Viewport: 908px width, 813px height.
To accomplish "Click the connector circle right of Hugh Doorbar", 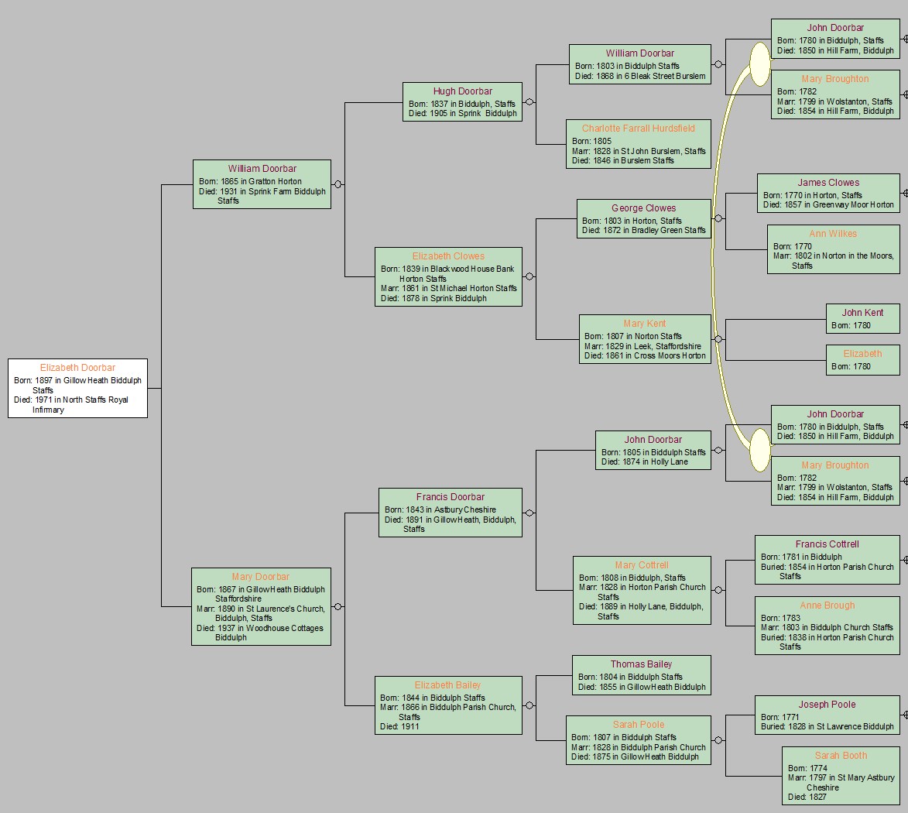I will [529, 101].
